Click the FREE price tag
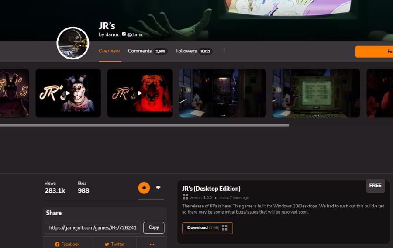The width and height of the screenshot is (393, 248). [x=375, y=186]
